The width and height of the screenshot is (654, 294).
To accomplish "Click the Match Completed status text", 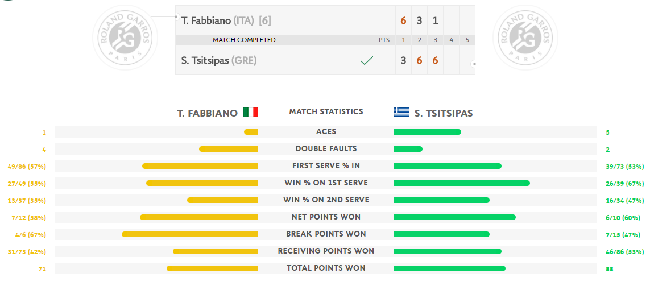I will (244, 40).
